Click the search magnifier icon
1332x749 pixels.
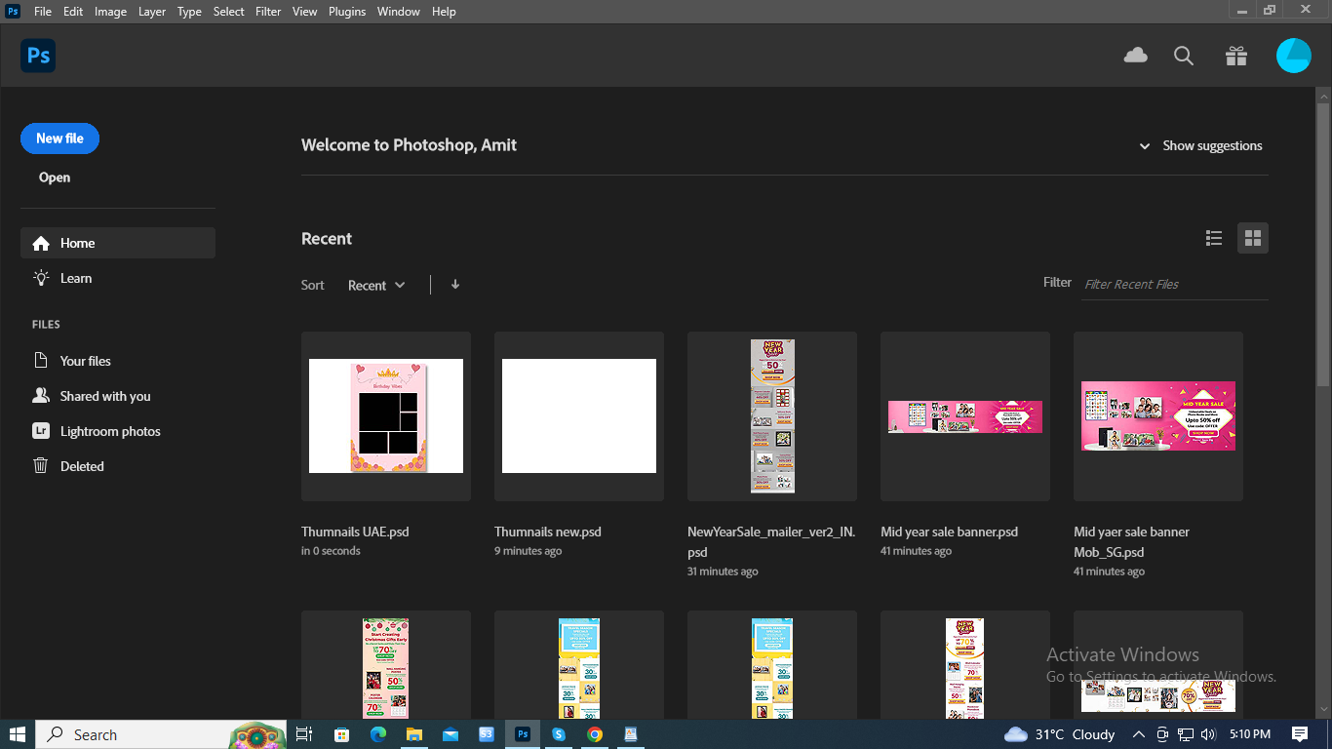click(1184, 56)
